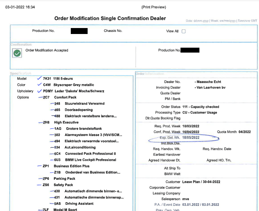
Task: Select option 431 Automatische dimmende binnensp
Action: (89, 197)
